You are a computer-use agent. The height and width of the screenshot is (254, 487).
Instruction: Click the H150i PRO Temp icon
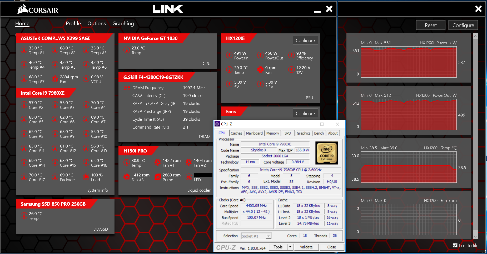coord(127,162)
